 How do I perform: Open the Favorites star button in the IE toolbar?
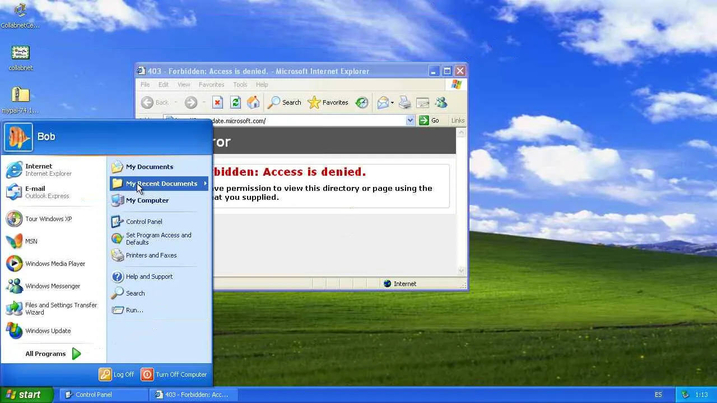click(x=328, y=102)
